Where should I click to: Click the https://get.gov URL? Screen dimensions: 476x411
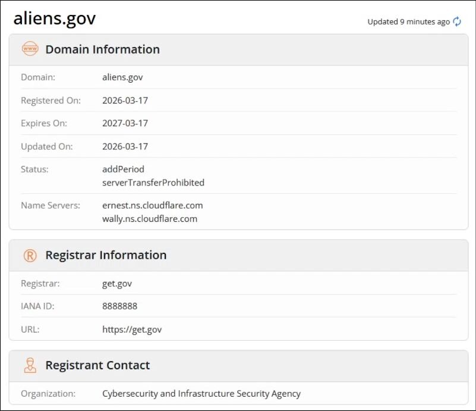point(132,330)
